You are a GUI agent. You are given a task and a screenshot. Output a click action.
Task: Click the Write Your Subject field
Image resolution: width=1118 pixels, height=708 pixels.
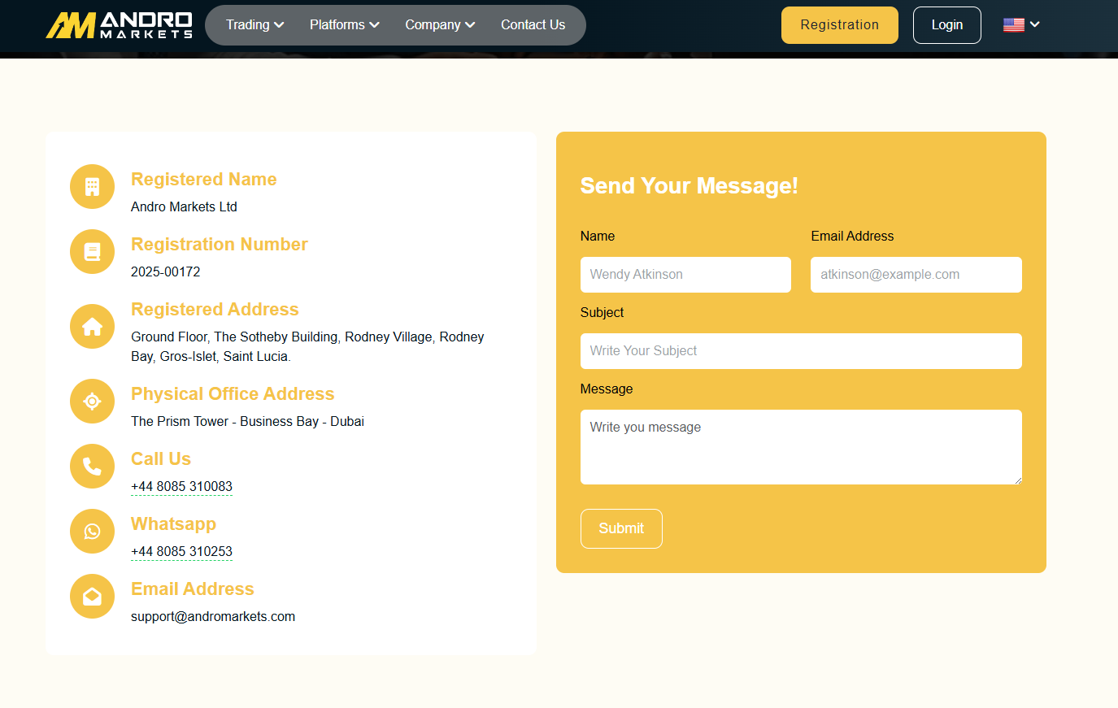pyautogui.click(x=801, y=351)
